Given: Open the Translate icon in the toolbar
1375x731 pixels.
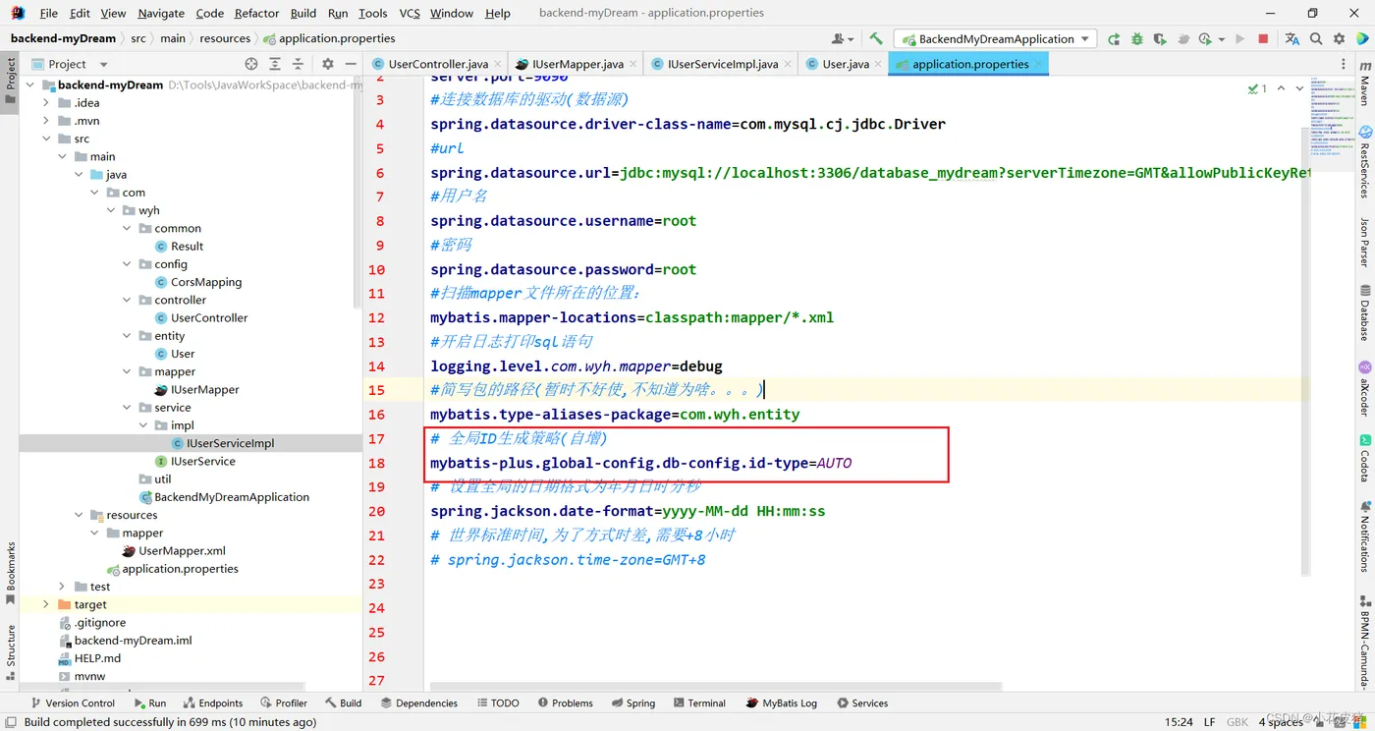Looking at the screenshot, I should point(1292,39).
